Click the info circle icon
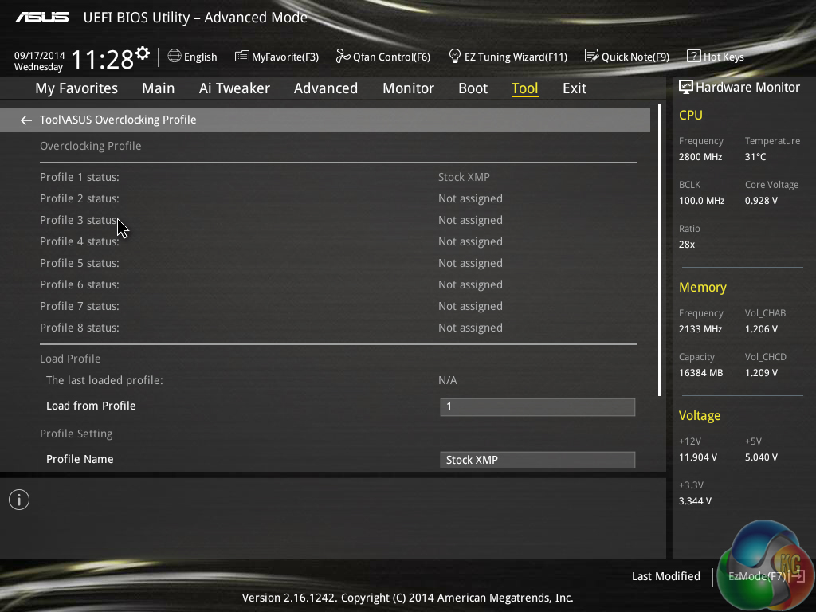Image resolution: width=816 pixels, height=612 pixels. coord(19,500)
